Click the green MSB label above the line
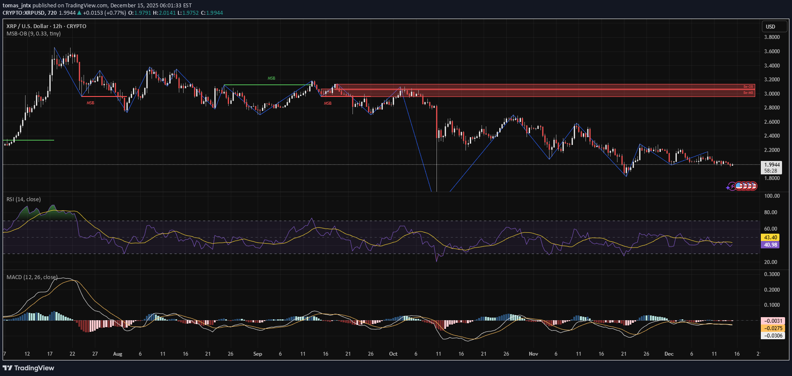 point(271,78)
